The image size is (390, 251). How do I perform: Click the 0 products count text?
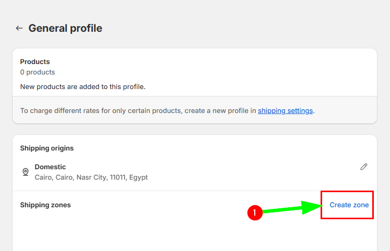[38, 72]
